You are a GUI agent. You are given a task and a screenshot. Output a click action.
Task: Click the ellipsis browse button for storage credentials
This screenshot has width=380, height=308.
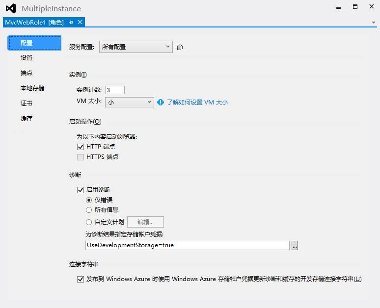295,246
